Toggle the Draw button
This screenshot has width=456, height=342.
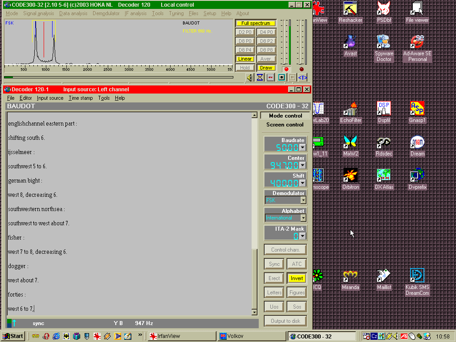click(x=266, y=68)
